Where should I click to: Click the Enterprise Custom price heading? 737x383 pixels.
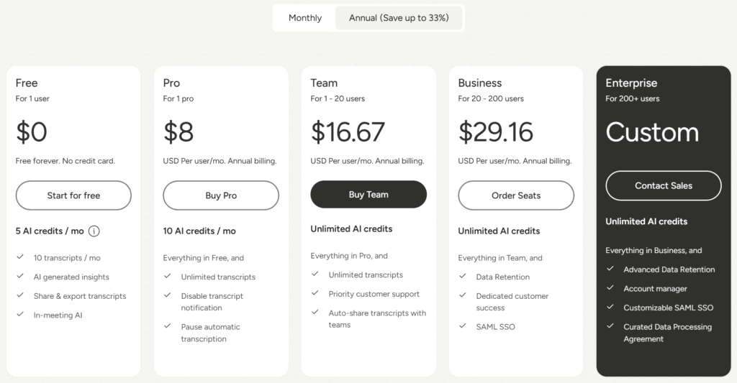(652, 132)
